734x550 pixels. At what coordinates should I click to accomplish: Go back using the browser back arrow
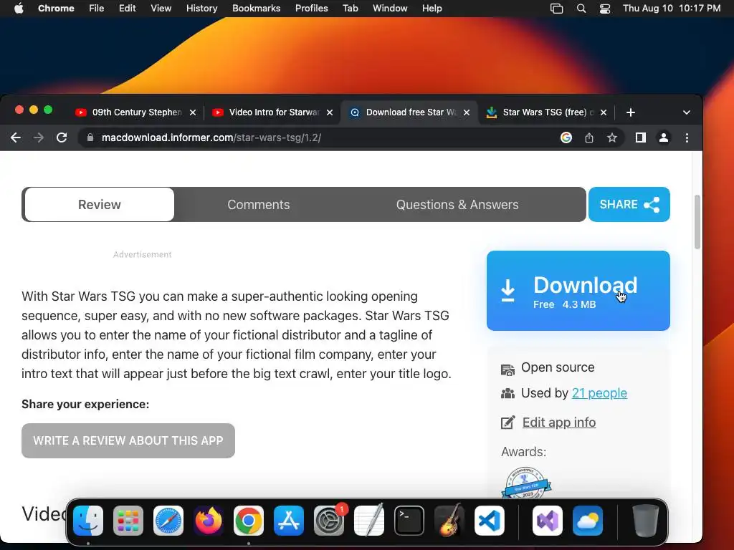coord(16,137)
